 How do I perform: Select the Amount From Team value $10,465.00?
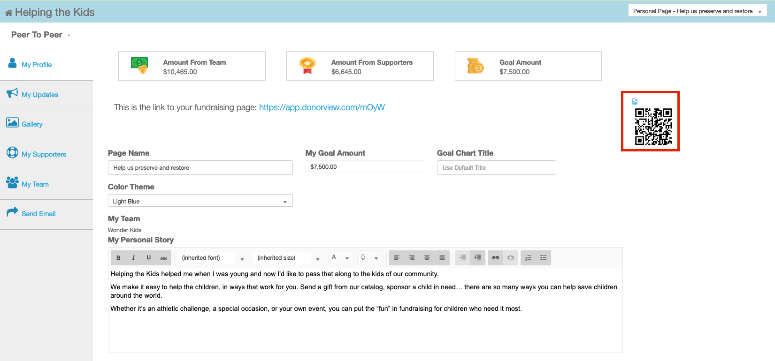tap(180, 72)
